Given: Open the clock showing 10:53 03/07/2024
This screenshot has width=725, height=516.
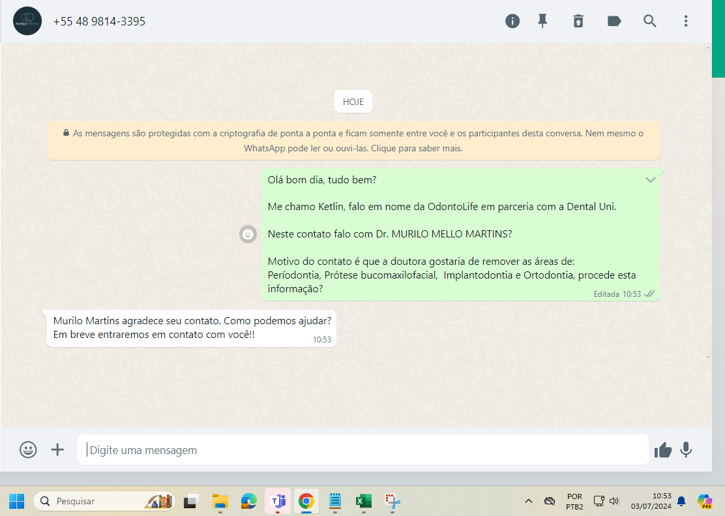Looking at the screenshot, I should point(651,501).
